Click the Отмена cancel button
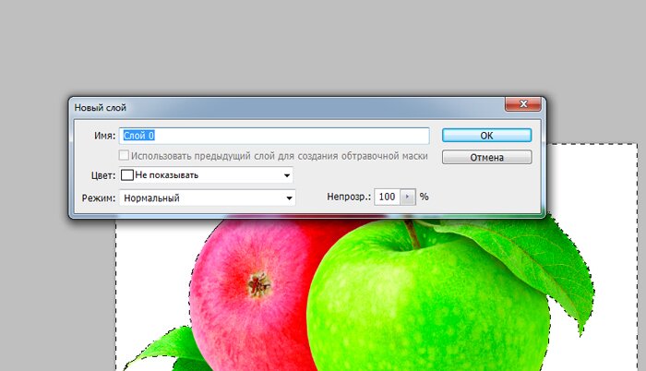Viewport: 646px width, 371px height. coord(486,157)
